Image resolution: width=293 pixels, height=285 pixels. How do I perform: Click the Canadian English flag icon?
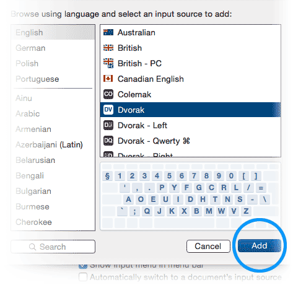[x=108, y=79]
